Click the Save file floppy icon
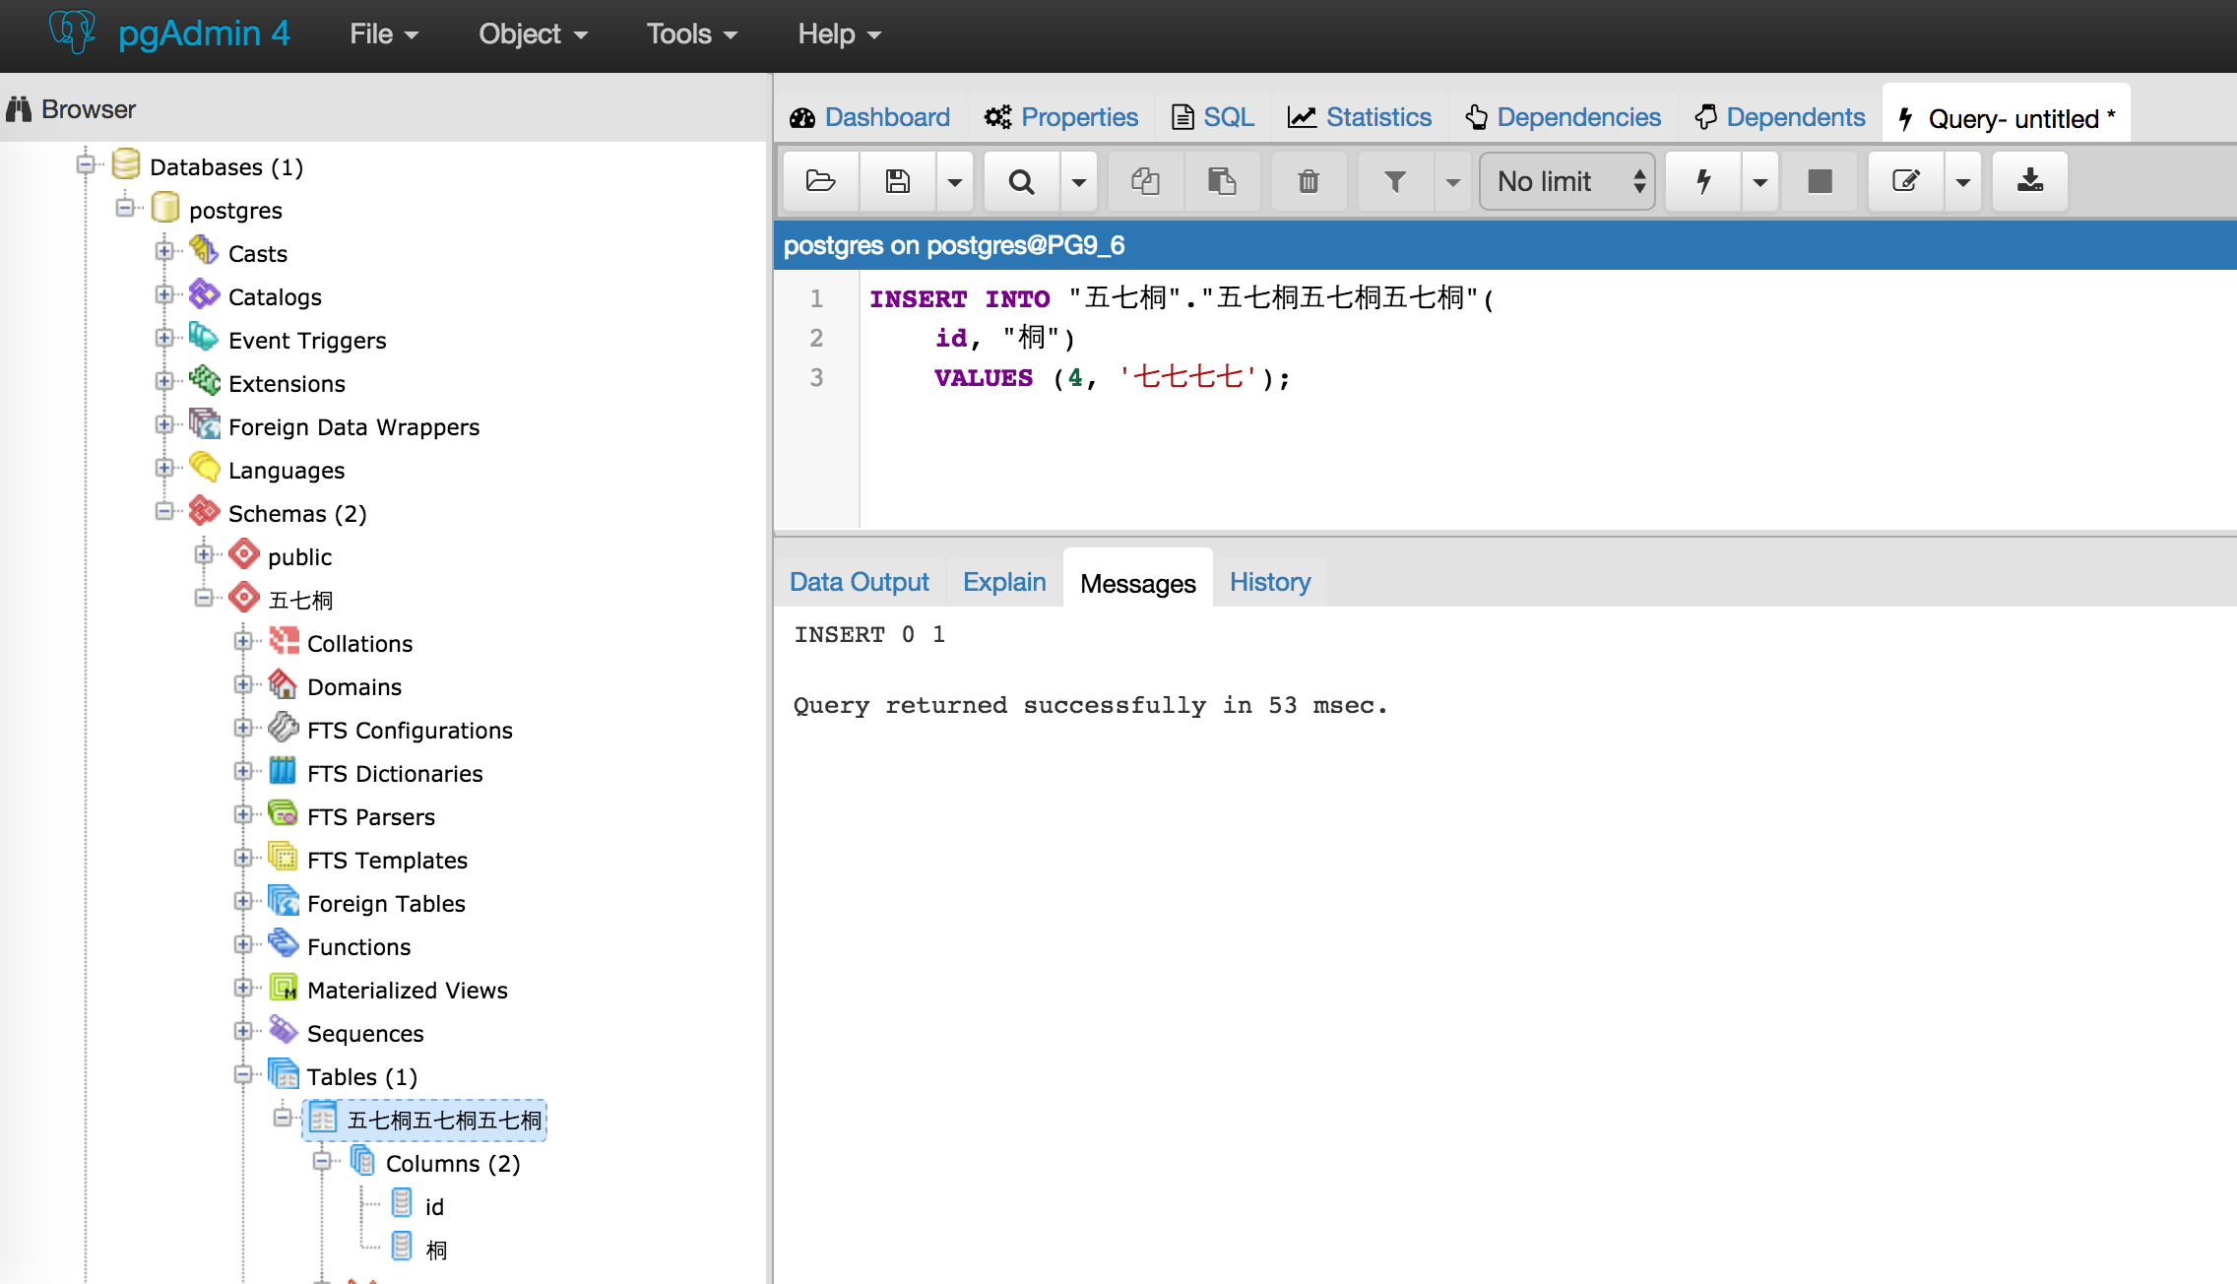 [897, 181]
